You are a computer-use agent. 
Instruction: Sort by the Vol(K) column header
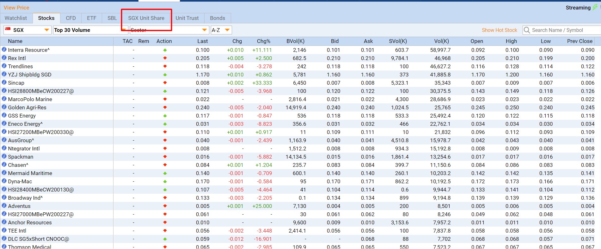coord(442,41)
